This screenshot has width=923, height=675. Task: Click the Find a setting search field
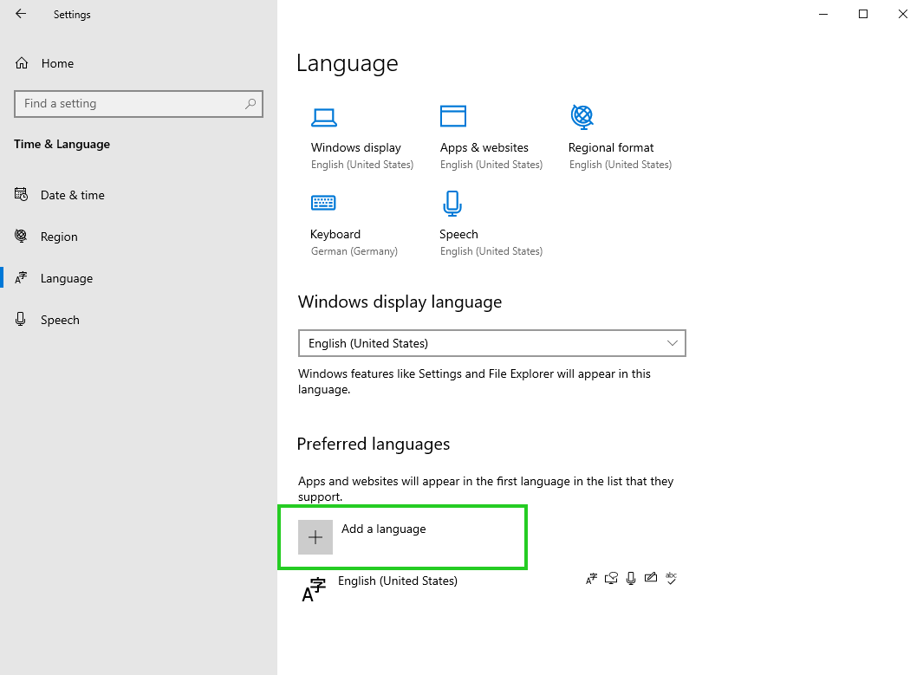pyautogui.click(x=130, y=104)
